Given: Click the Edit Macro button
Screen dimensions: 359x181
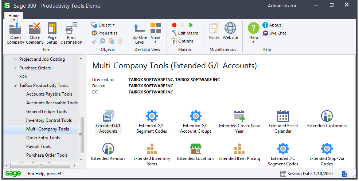Looking at the screenshot, I should [x=185, y=33].
